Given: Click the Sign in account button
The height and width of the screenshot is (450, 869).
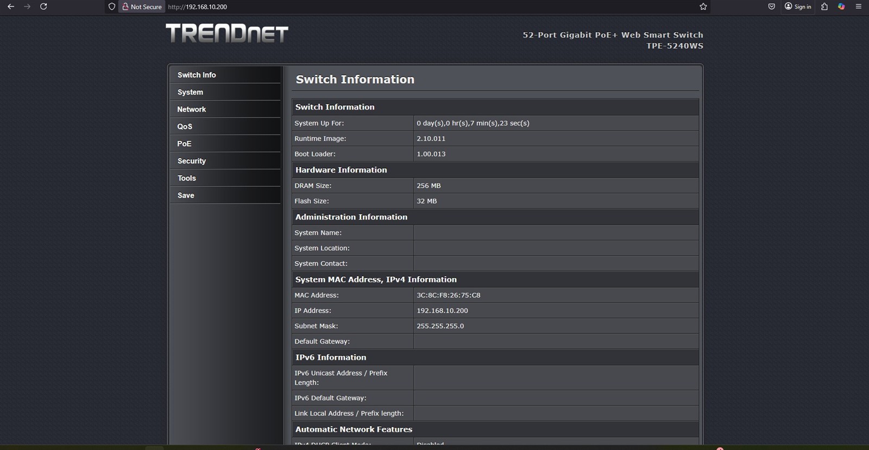Looking at the screenshot, I should coord(798,7).
